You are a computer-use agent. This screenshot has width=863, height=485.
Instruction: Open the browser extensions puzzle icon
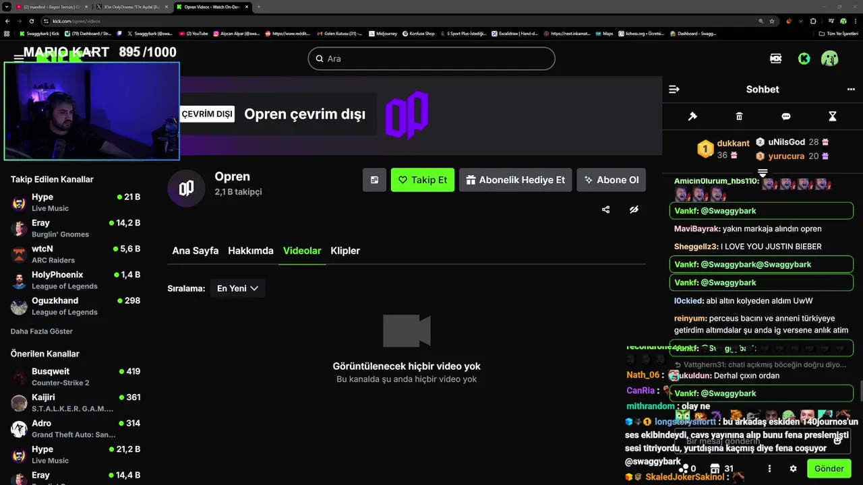point(812,21)
